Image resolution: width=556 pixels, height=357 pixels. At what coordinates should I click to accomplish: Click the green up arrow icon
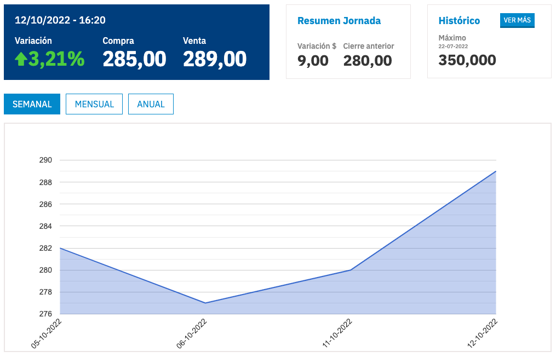[x=21, y=59]
